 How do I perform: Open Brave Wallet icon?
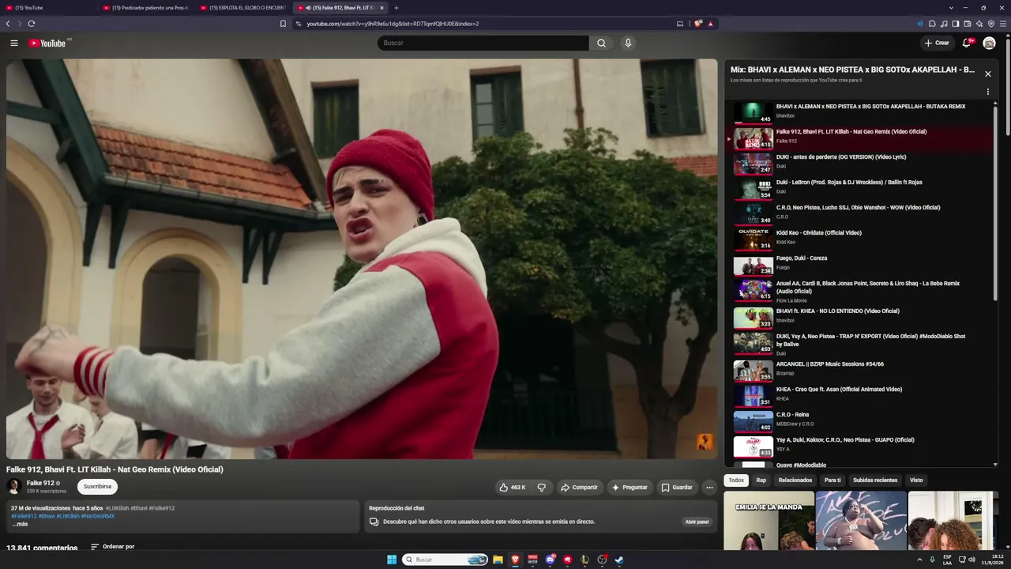pos(968,24)
